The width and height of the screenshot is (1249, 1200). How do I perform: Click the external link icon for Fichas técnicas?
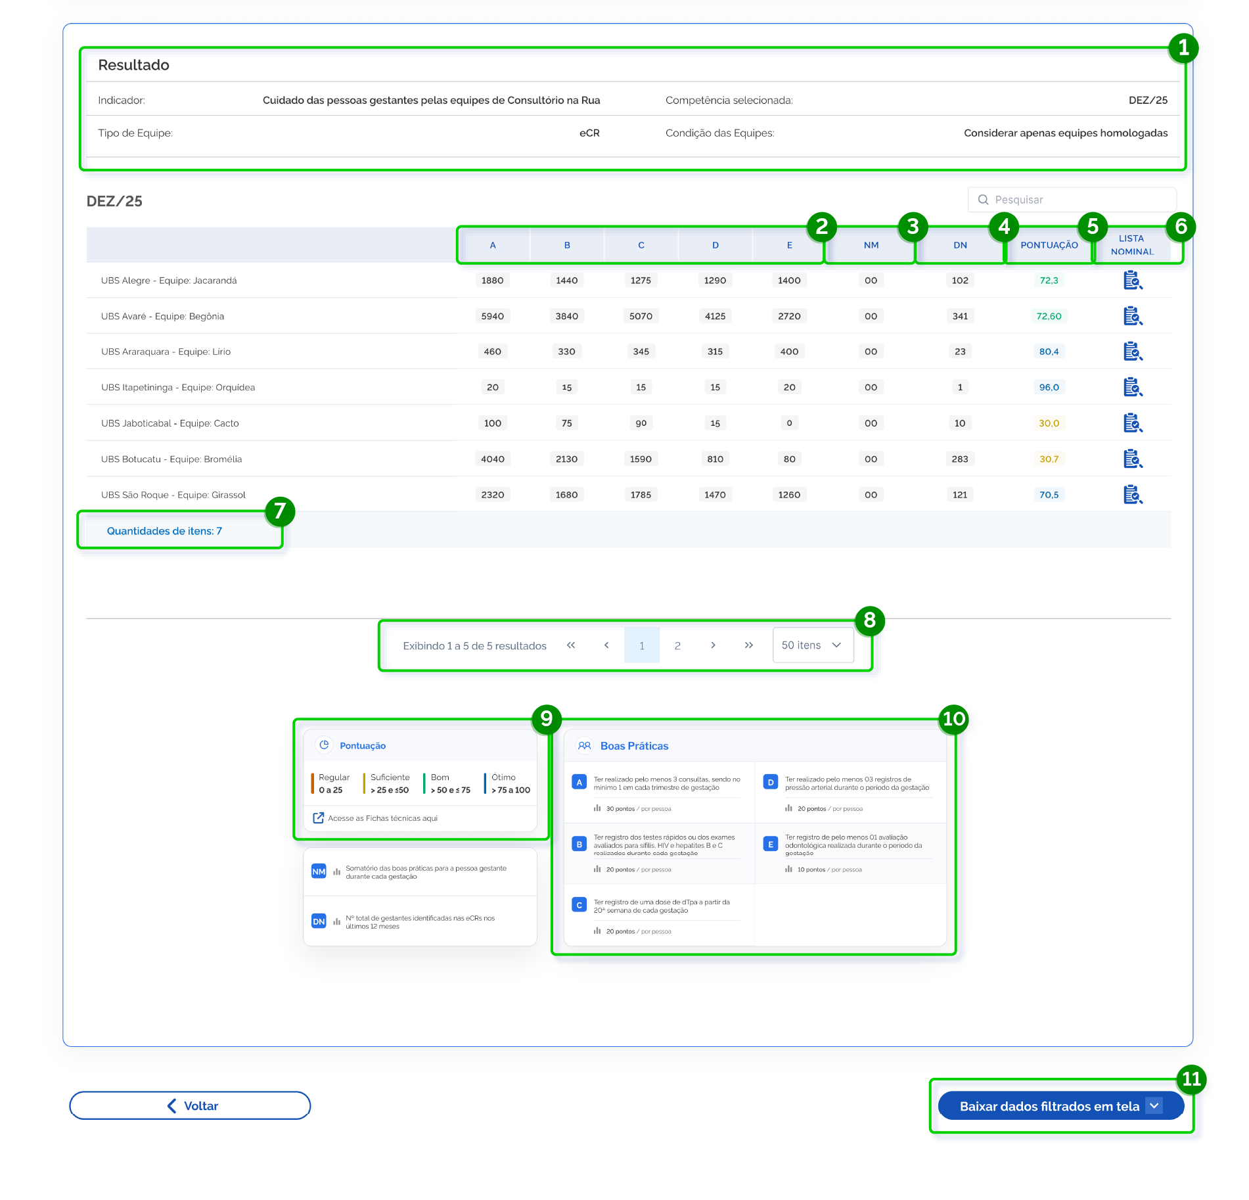[x=319, y=818]
